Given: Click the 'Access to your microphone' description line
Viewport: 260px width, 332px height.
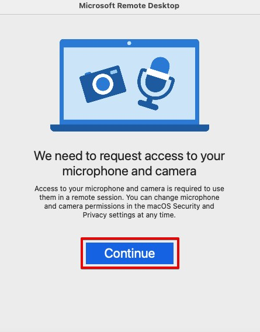Looking at the screenshot, I should coord(129,188).
